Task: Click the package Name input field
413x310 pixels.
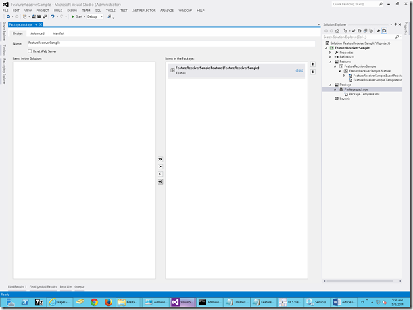Action: point(171,43)
